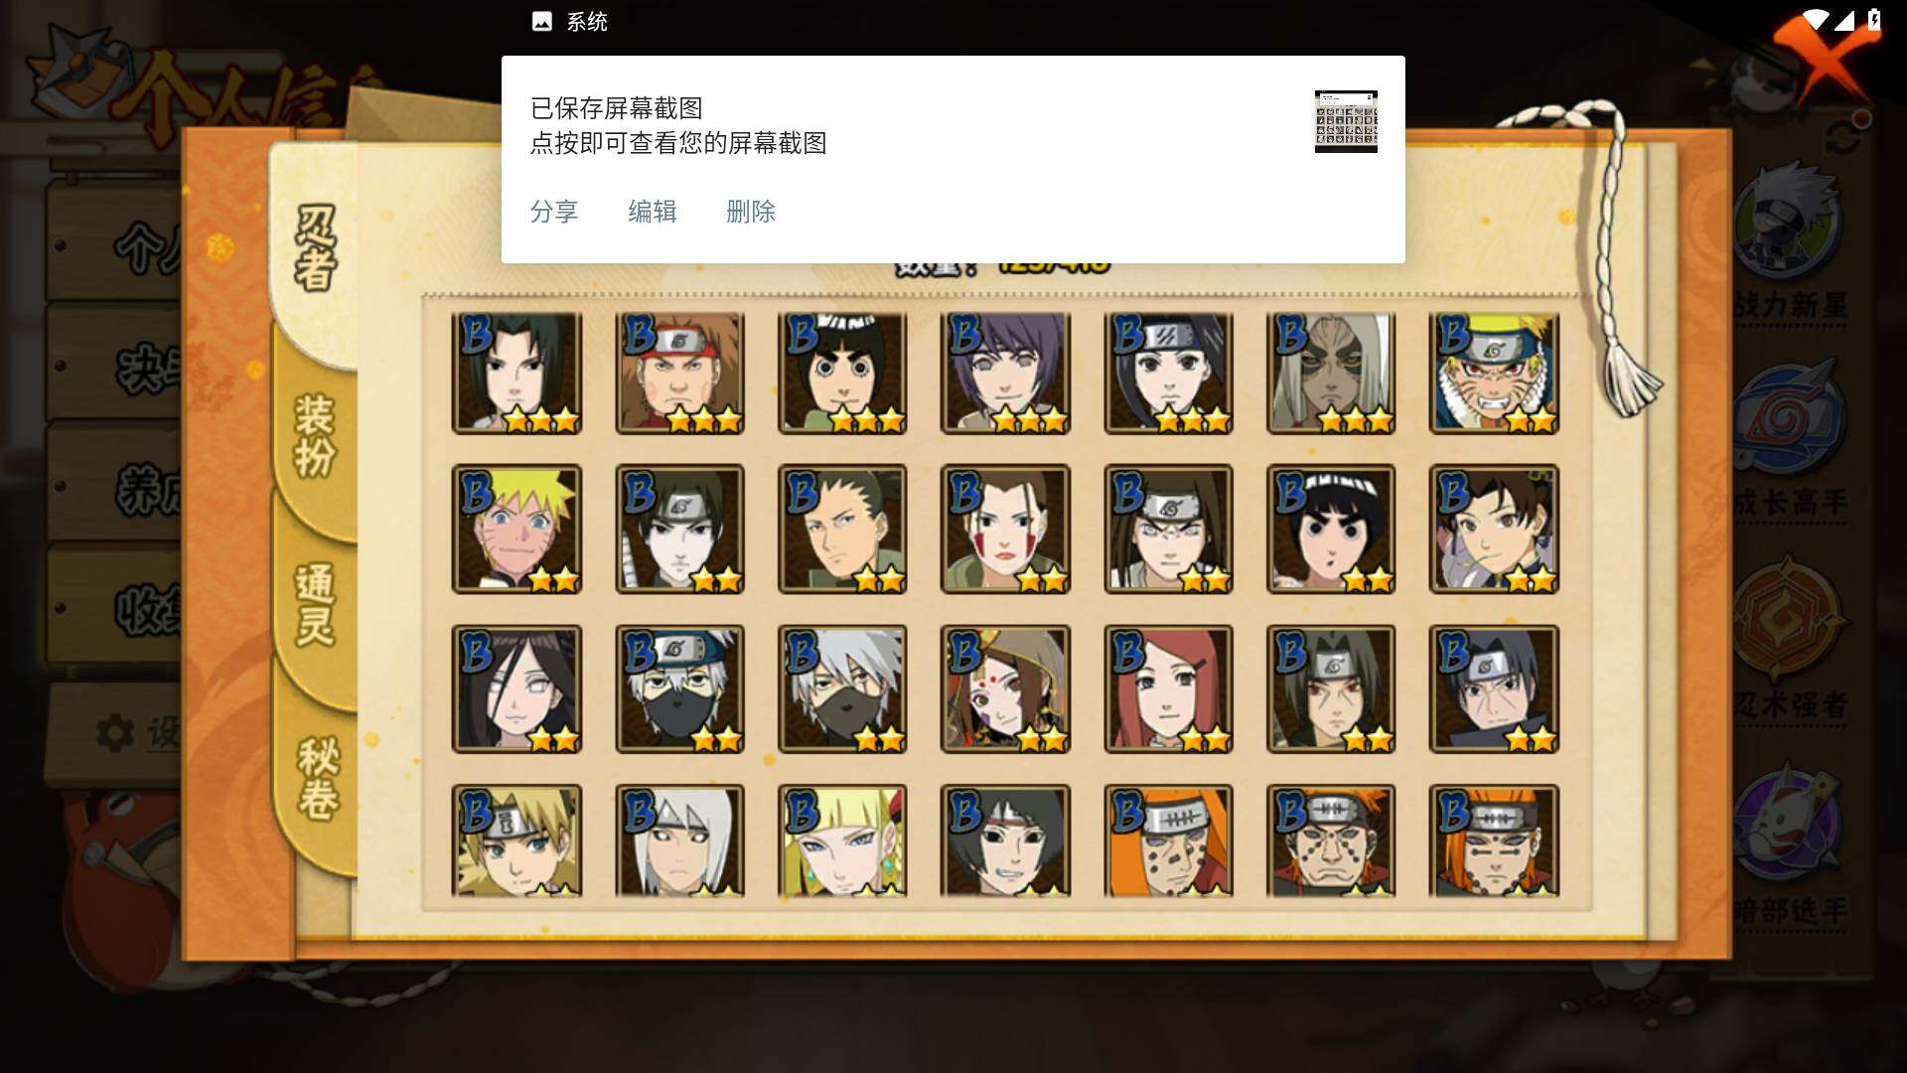Open the screenshot thumbnail preview in notification
1907x1073 pixels.
(1346, 121)
